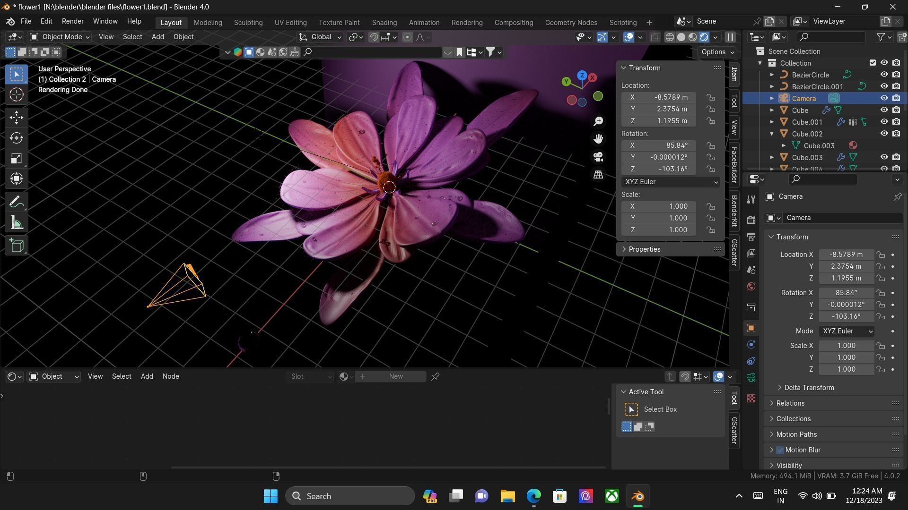Lock Location X in sidebar Transform

pos(711,98)
